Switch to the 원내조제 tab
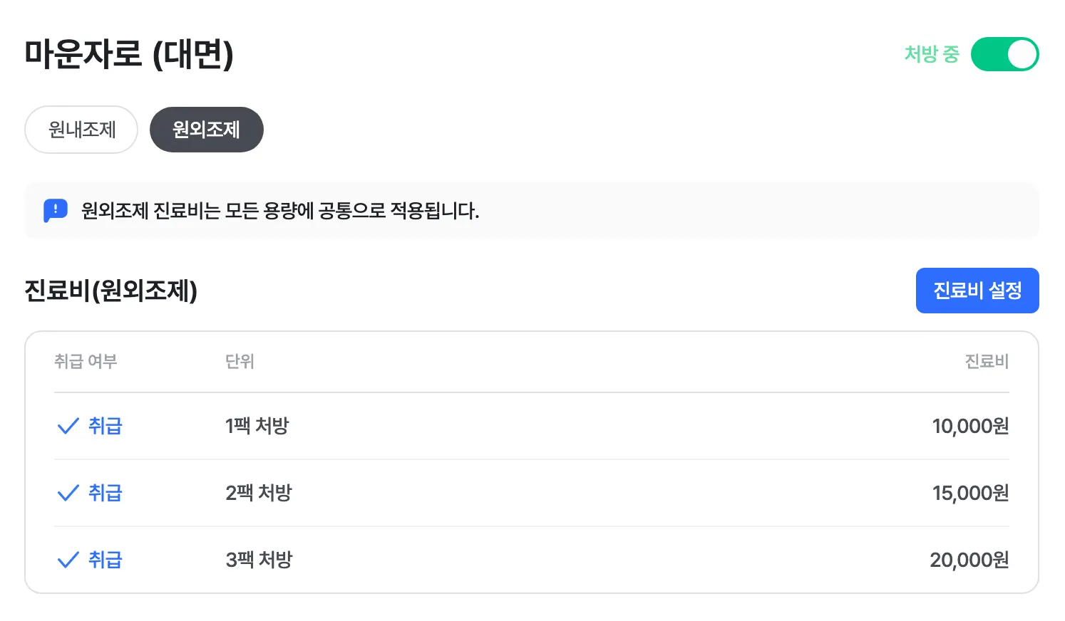 tap(81, 130)
